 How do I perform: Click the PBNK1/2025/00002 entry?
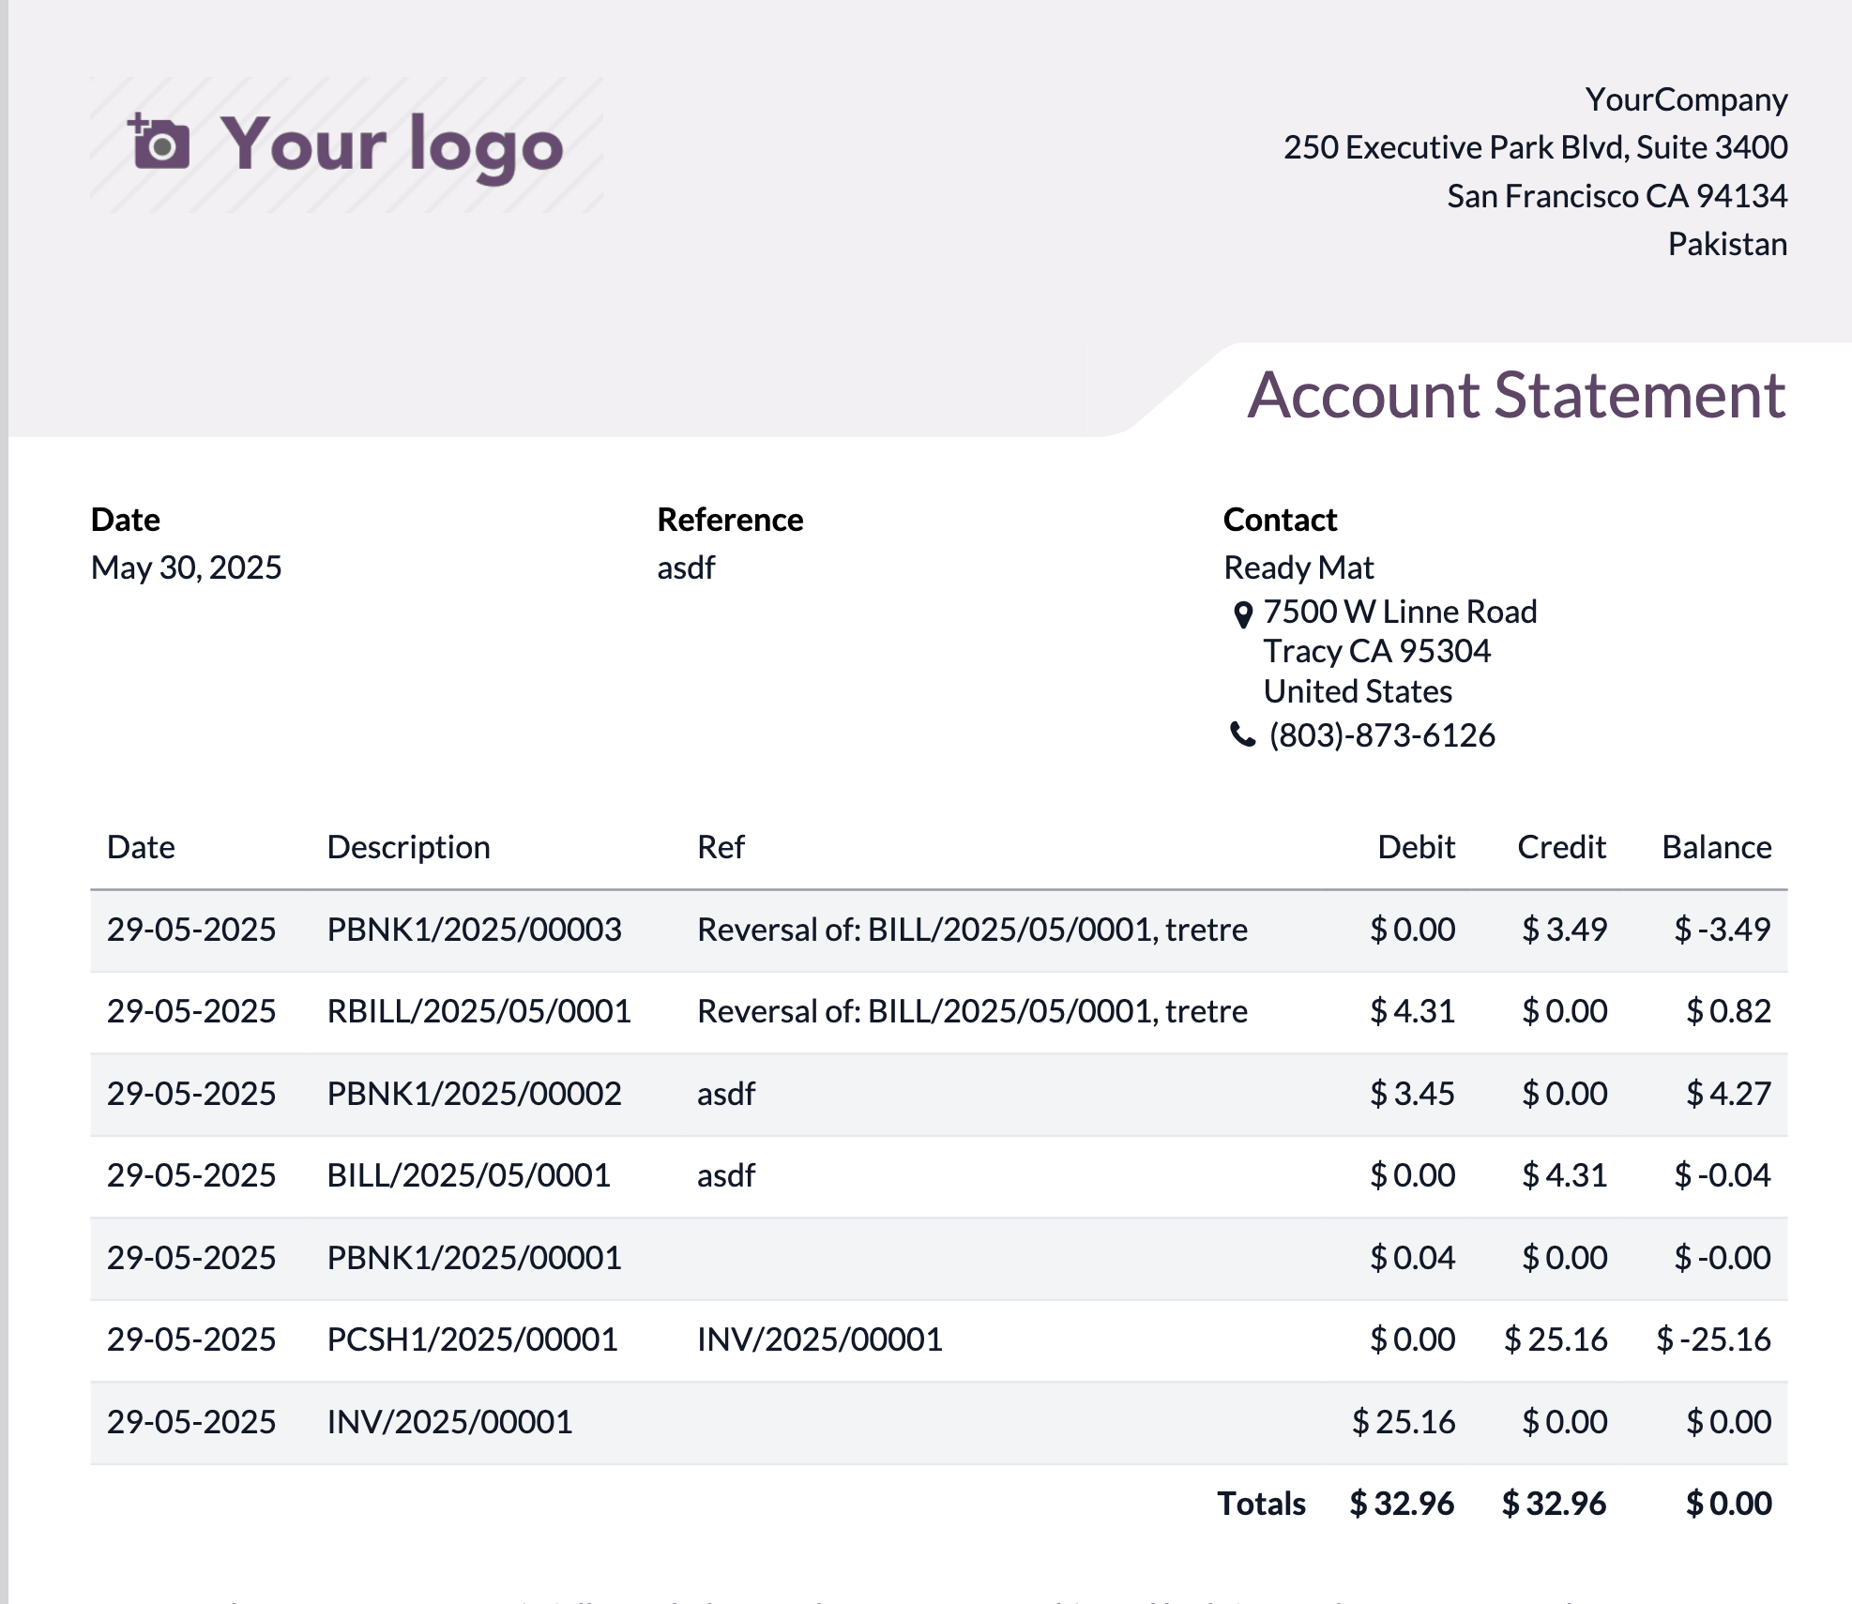pyautogui.click(x=474, y=1094)
